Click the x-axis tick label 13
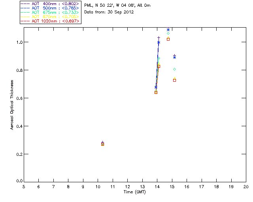253x202 pixels. coord(142,187)
